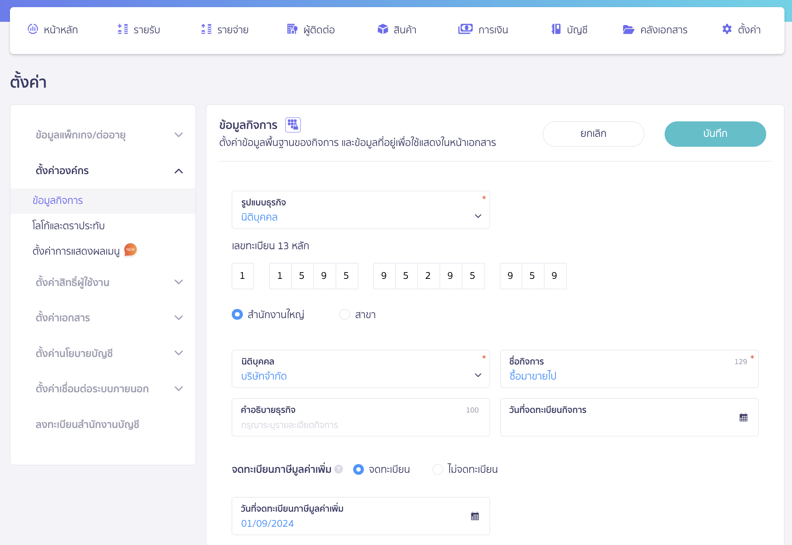This screenshot has height=545, width=792.
Task: Click the contacts building icon (ผู้ติดต่อ)
Action: [x=292, y=29]
